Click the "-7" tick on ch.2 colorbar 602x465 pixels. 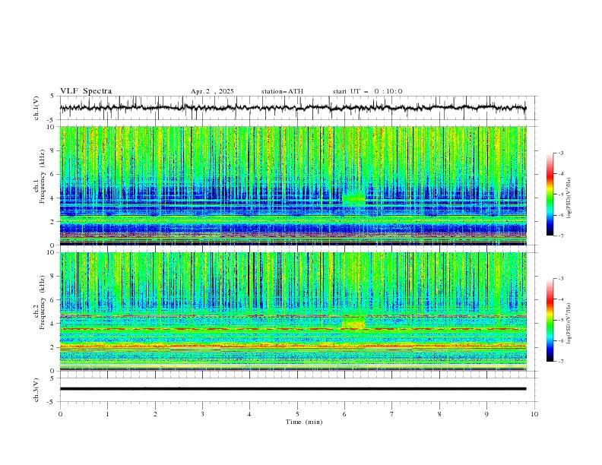click(560, 361)
